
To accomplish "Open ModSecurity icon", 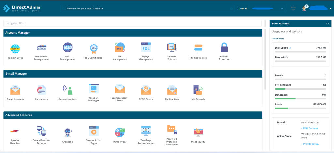I will (198, 132).
